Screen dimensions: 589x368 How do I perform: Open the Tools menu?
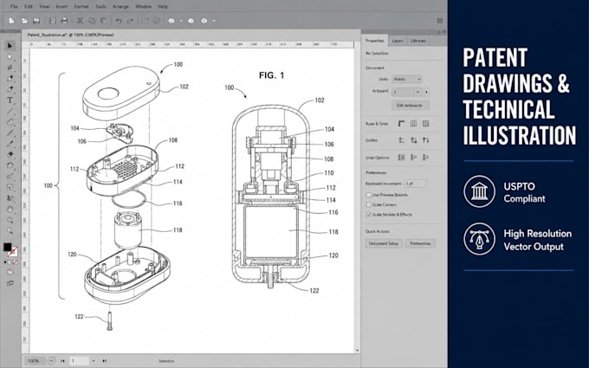pyautogui.click(x=100, y=7)
